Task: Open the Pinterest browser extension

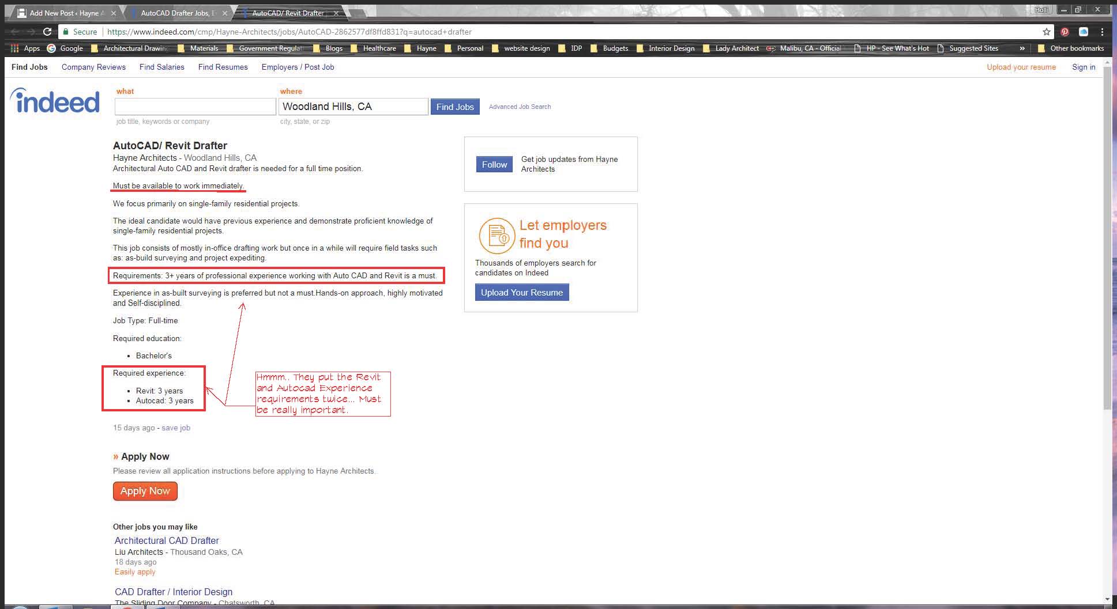Action: tap(1065, 32)
